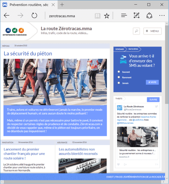This screenshot has width=169, height=184.
Task: Click the horizontal scrollbar right arrow
Action: tap(163, 182)
